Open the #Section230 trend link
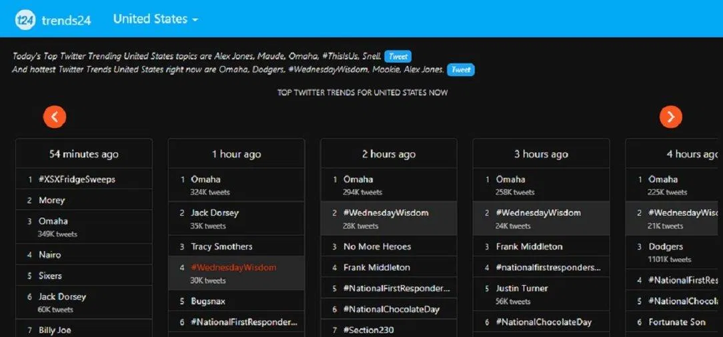 coord(369,330)
